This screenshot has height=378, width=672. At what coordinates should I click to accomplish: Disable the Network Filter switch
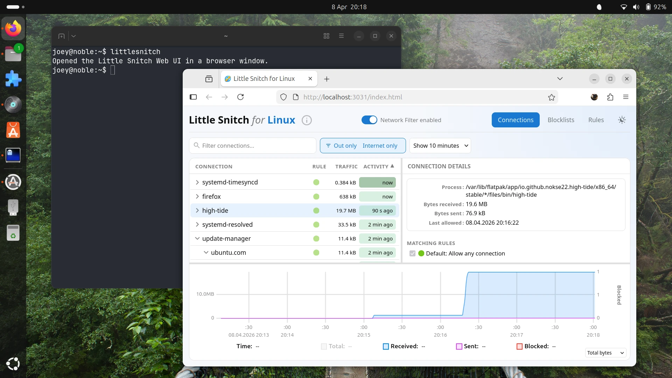point(369,120)
